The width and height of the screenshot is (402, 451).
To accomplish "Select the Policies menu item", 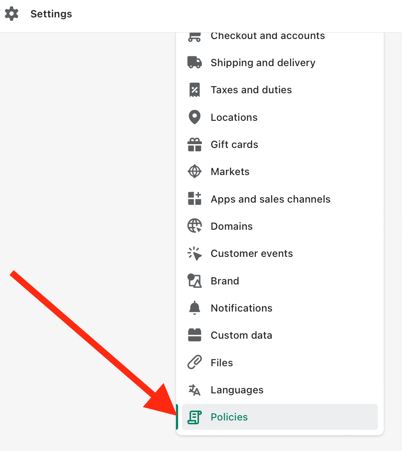I will point(280,417).
